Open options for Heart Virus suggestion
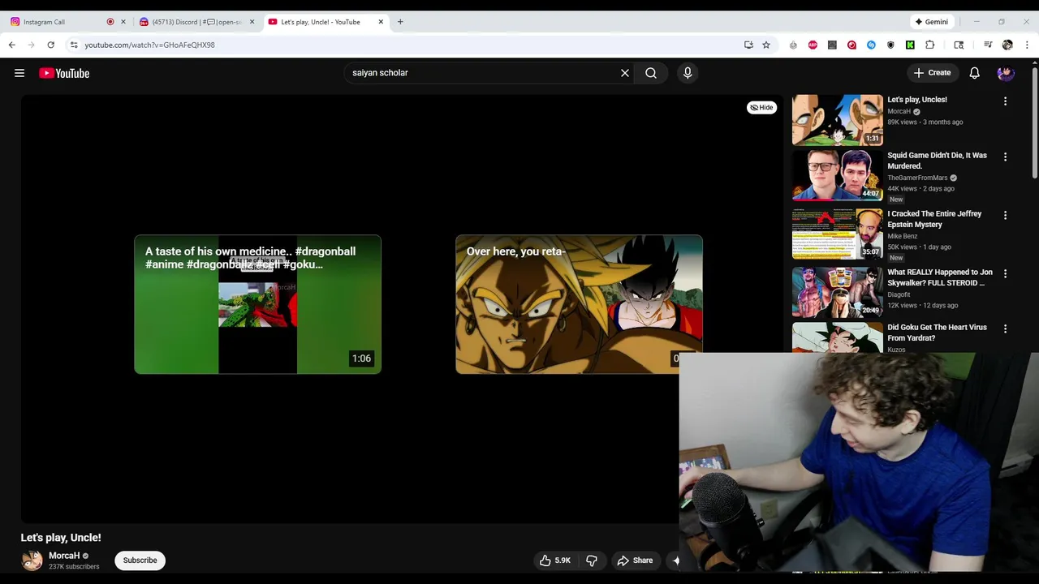The image size is (1039, 584). coord(1005,328)
